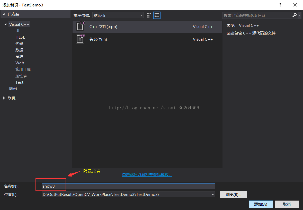Select Visual C++ tree item label

coord(19,24)
